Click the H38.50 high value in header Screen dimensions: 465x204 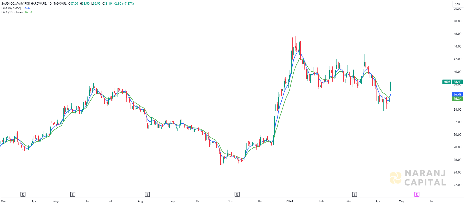pos(85,4)
